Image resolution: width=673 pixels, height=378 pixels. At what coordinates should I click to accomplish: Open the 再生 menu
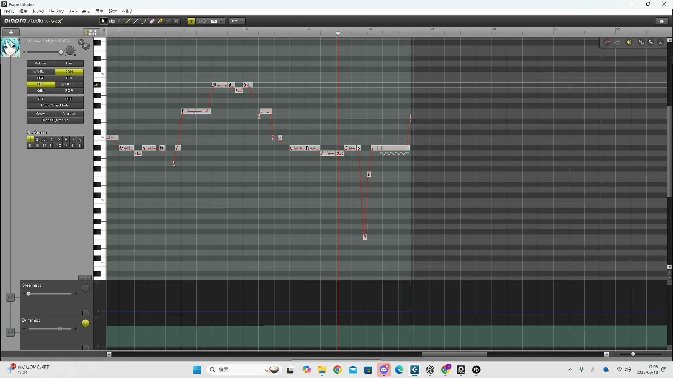99,12
